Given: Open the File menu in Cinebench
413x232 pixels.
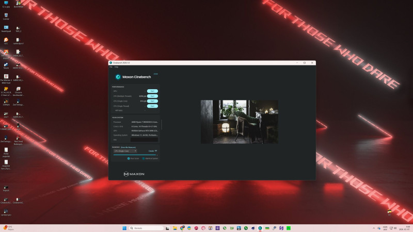Looking at the screenshot, I should coord(111,67).
